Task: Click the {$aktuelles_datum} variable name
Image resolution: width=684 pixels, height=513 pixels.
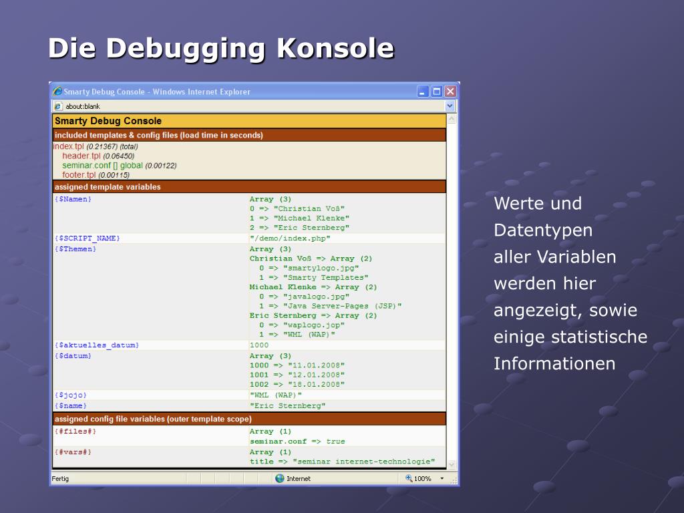Action: (97, 345)
